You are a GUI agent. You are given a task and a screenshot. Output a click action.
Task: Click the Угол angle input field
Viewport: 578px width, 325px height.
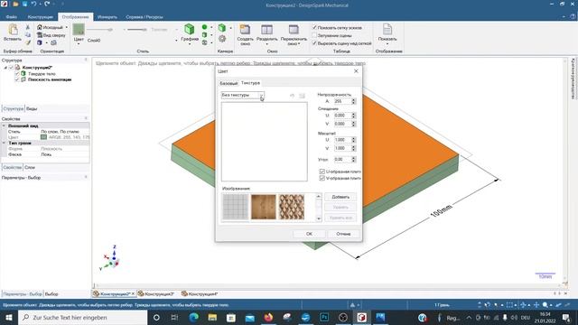click(x=342, y=159)
